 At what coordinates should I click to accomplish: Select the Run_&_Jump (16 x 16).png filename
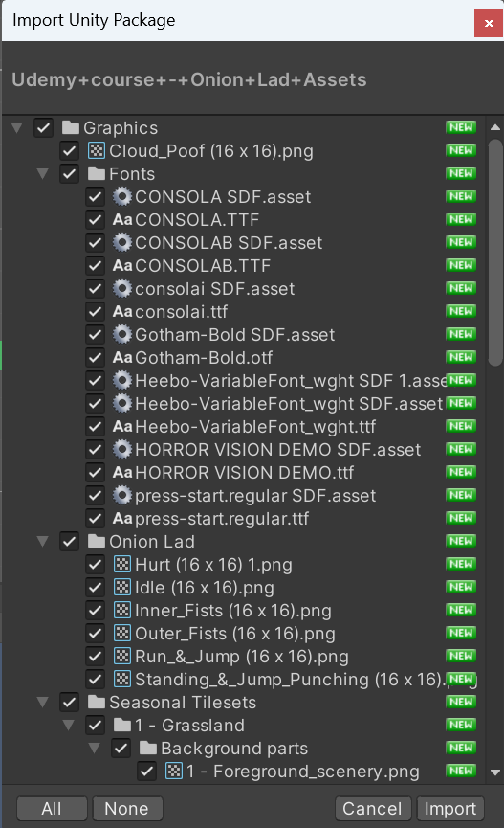(x=242, y=657)
